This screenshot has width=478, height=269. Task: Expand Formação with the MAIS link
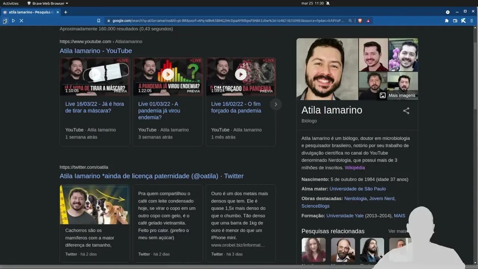tap(399, 216)
